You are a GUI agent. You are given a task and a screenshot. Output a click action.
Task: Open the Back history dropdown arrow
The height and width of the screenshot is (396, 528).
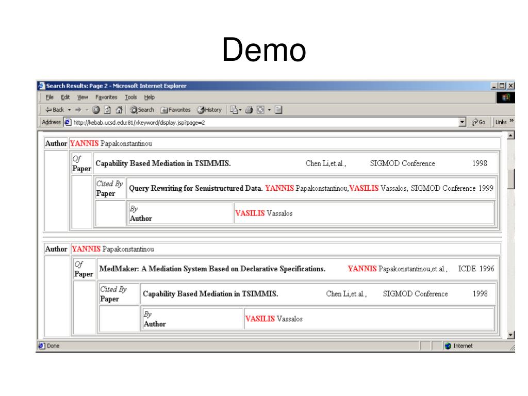coord(70,110)
